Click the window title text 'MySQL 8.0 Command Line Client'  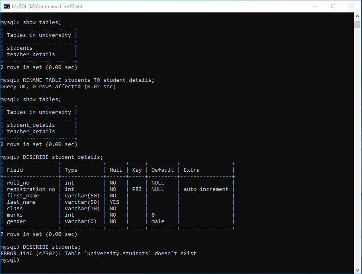click(x=47, y=6)
